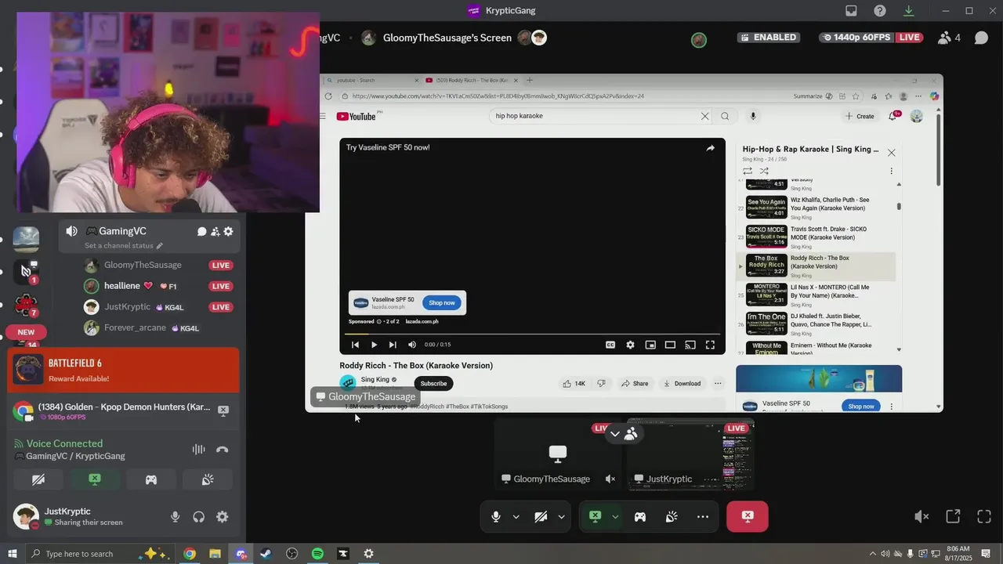Viewport: 1003px width, 564px height.
Task: Invite friends icon in GamingVC header
Action: click(x=215, y=232)
